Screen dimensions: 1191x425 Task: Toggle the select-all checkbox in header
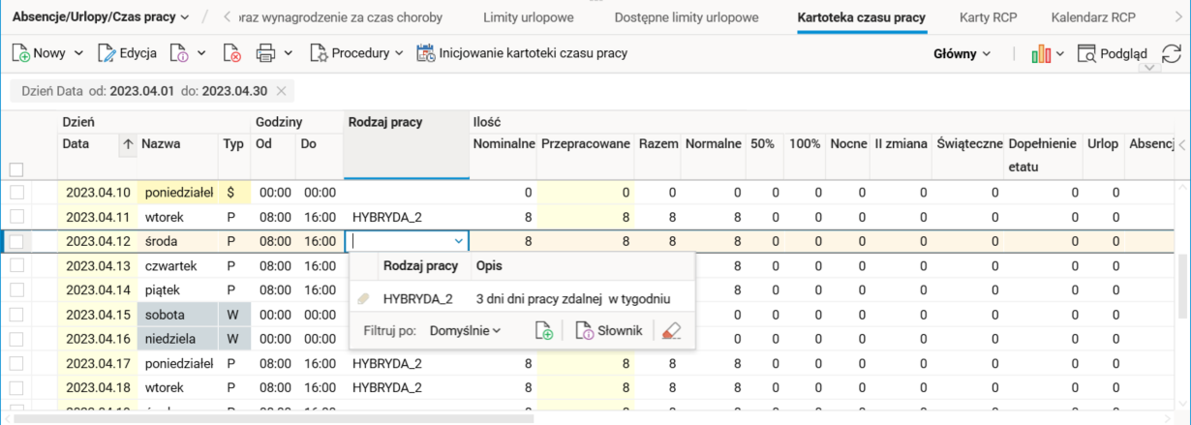tap(16, 169)
